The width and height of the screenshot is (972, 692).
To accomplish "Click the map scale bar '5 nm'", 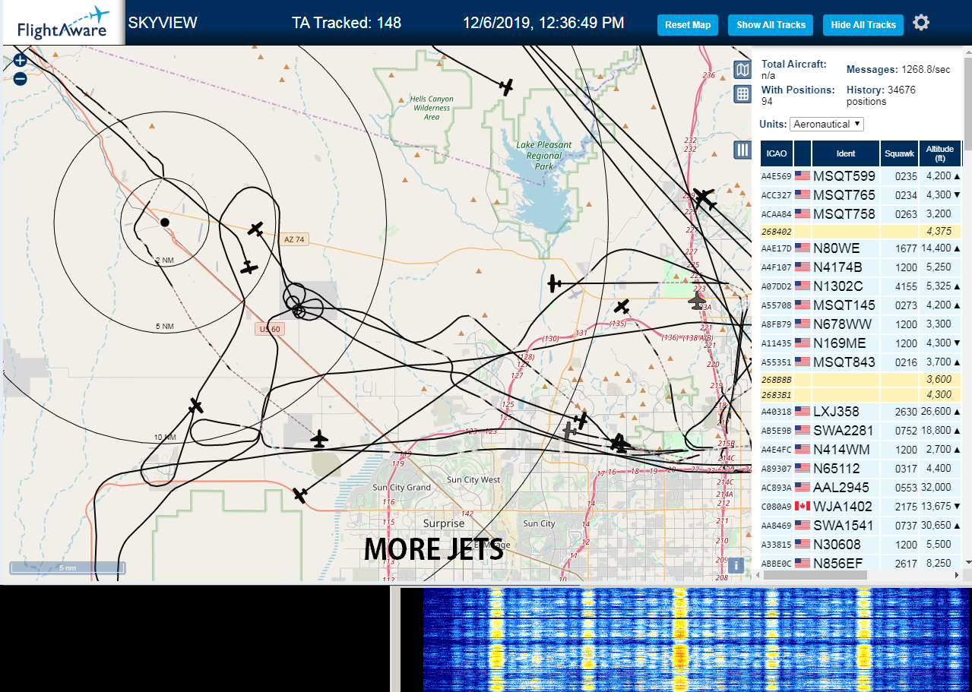I will click(x=67, y=567).
